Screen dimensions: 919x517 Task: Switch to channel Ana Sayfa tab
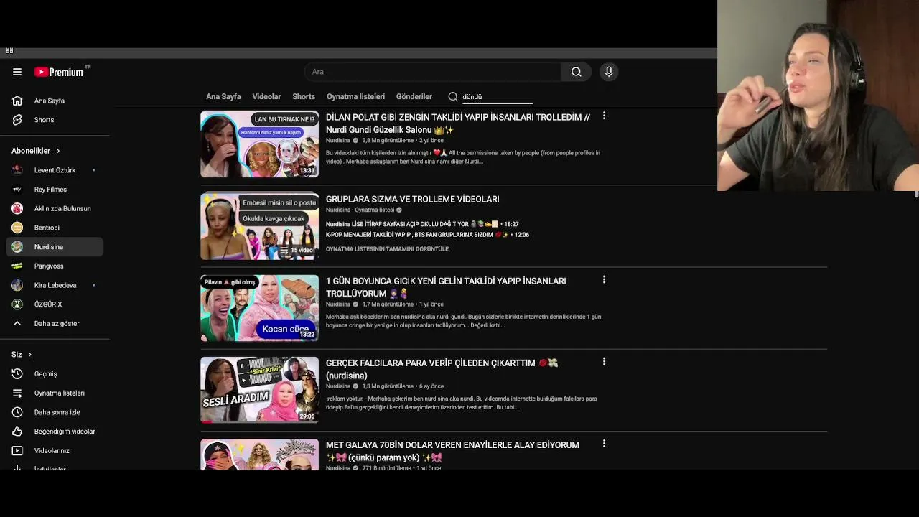tap(223, 96)
